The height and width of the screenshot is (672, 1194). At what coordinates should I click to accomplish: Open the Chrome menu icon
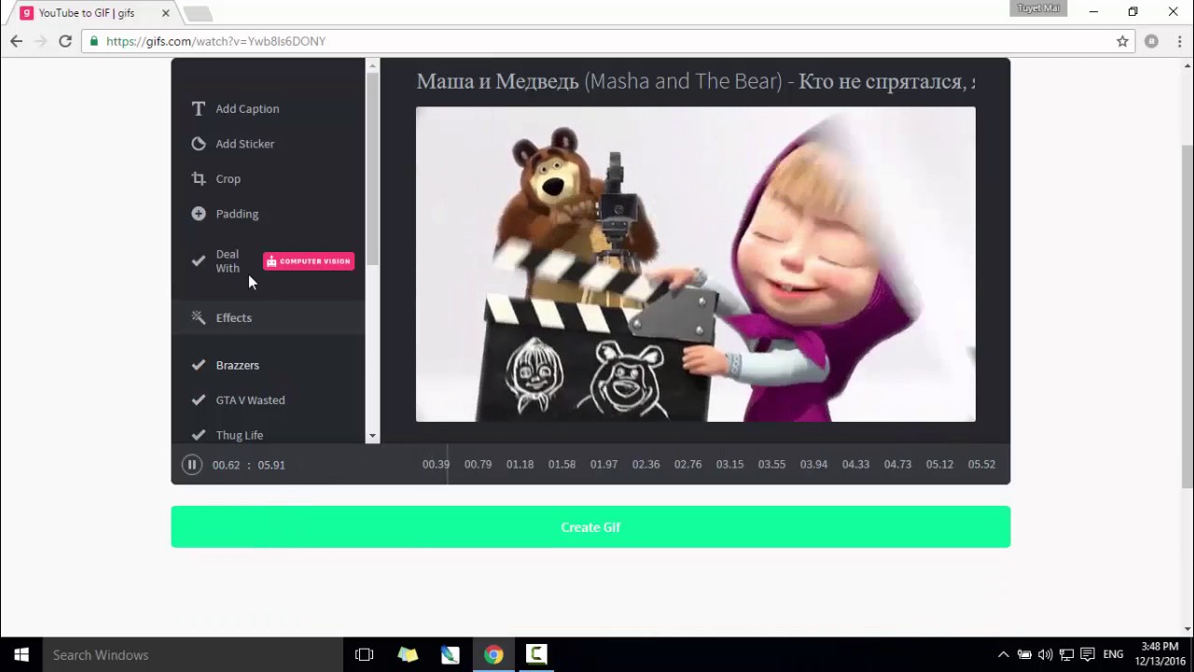(1178, 41)
